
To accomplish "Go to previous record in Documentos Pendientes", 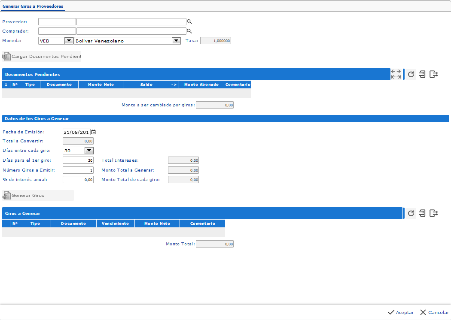I will point(393,71).
